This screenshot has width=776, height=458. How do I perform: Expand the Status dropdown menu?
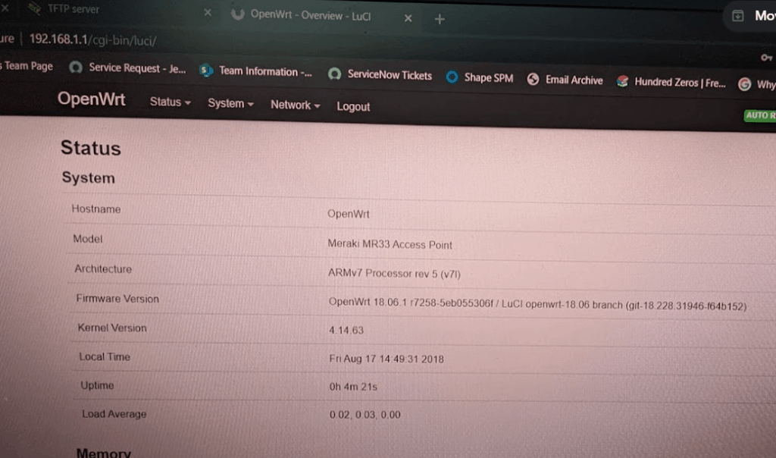[170, 102]
